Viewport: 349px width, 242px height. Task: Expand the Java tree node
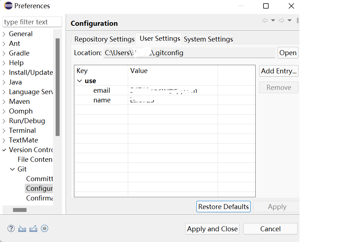click(x=4, y=82)
